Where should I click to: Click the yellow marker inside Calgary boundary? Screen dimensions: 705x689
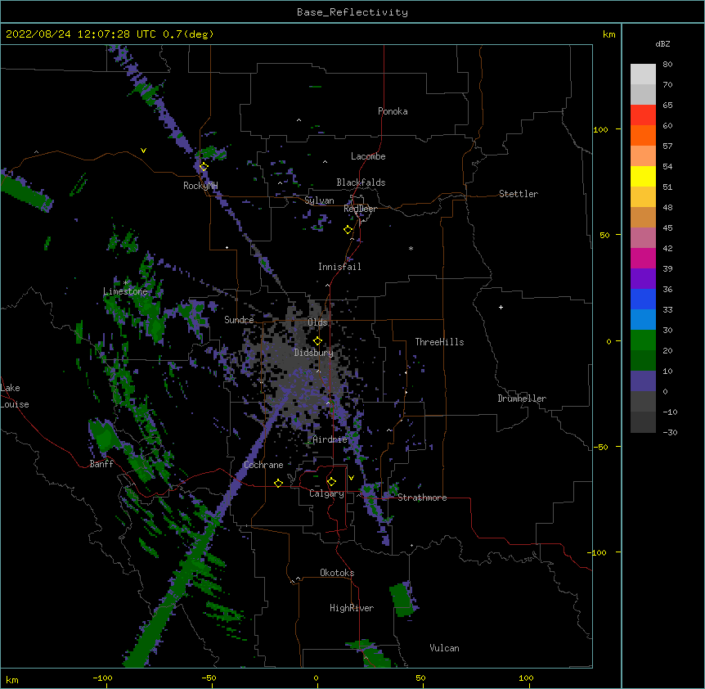[x=331, y=482]
